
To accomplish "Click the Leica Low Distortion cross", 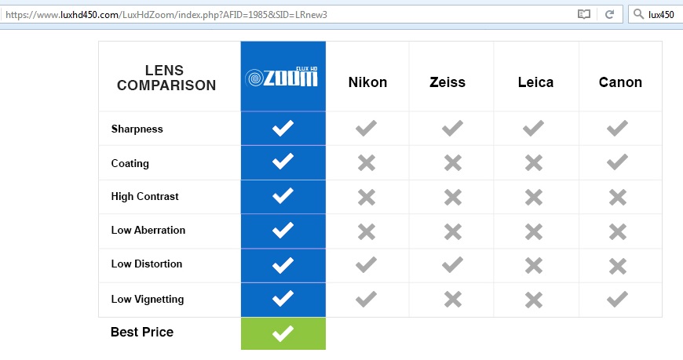I will coord(534,266).
